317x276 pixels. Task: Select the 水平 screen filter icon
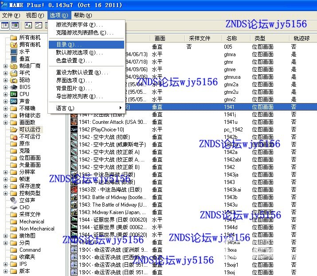[x=14, y=52]
